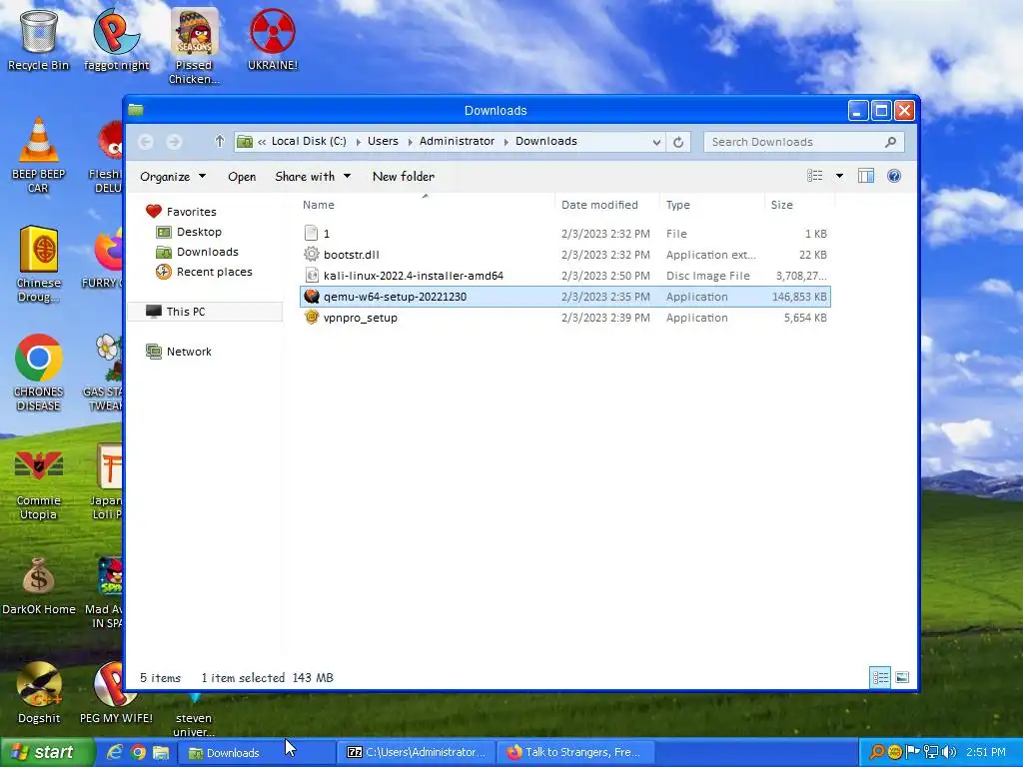
Task: Expand the Administrator breadcrumb arrow
Action: 506,142
